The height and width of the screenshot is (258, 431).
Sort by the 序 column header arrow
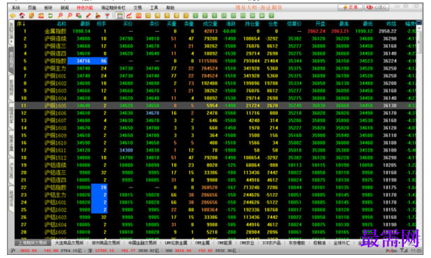point(21,24)
